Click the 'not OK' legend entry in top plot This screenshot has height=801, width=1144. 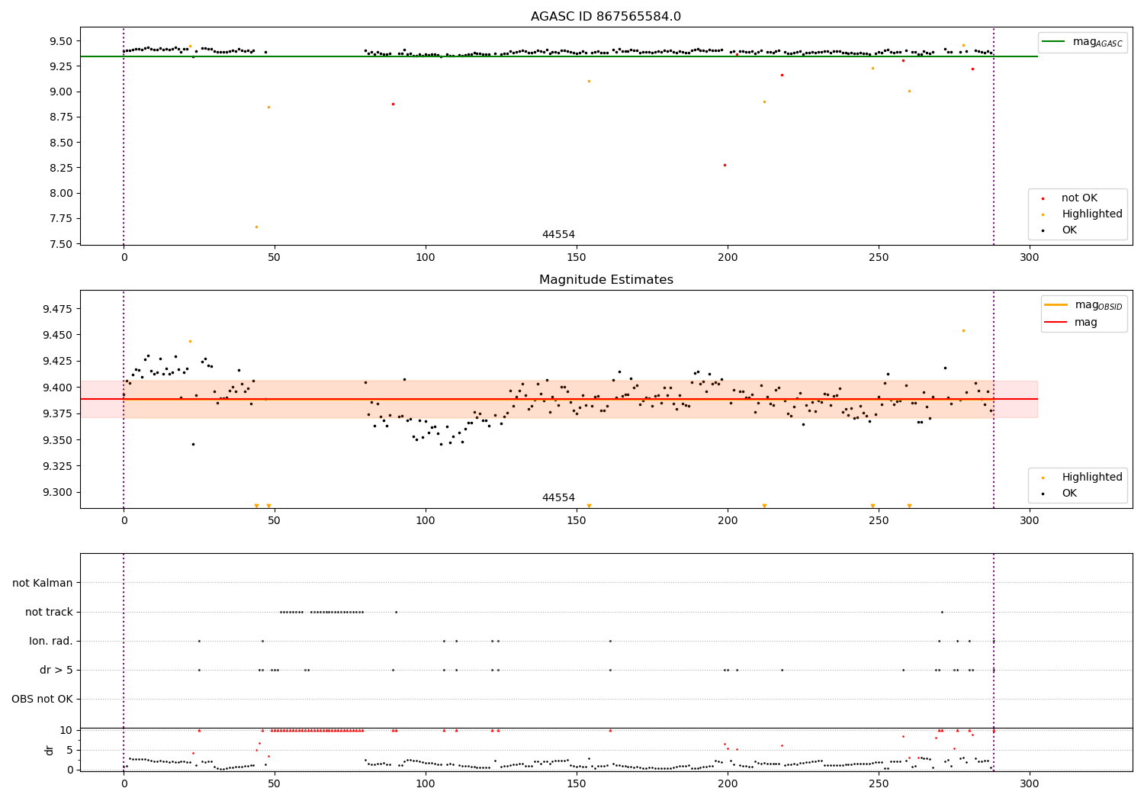click(x=1078, y=198)
